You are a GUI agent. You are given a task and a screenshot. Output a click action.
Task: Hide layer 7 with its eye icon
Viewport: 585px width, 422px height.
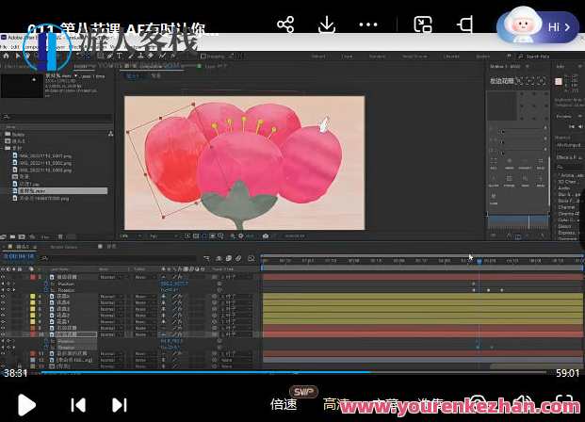3,316
